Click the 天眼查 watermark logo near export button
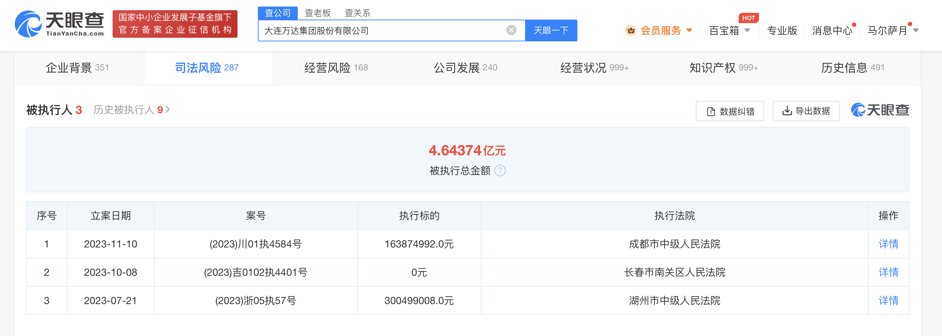The width and height of the screenshot is (942, 336). point(880,110)
